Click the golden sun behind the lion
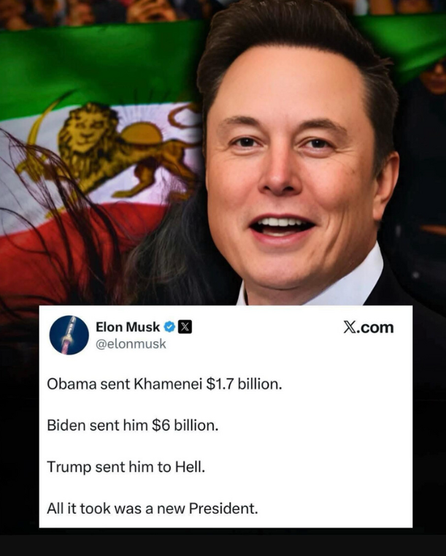The image size is (446, 556). point(142,133)
